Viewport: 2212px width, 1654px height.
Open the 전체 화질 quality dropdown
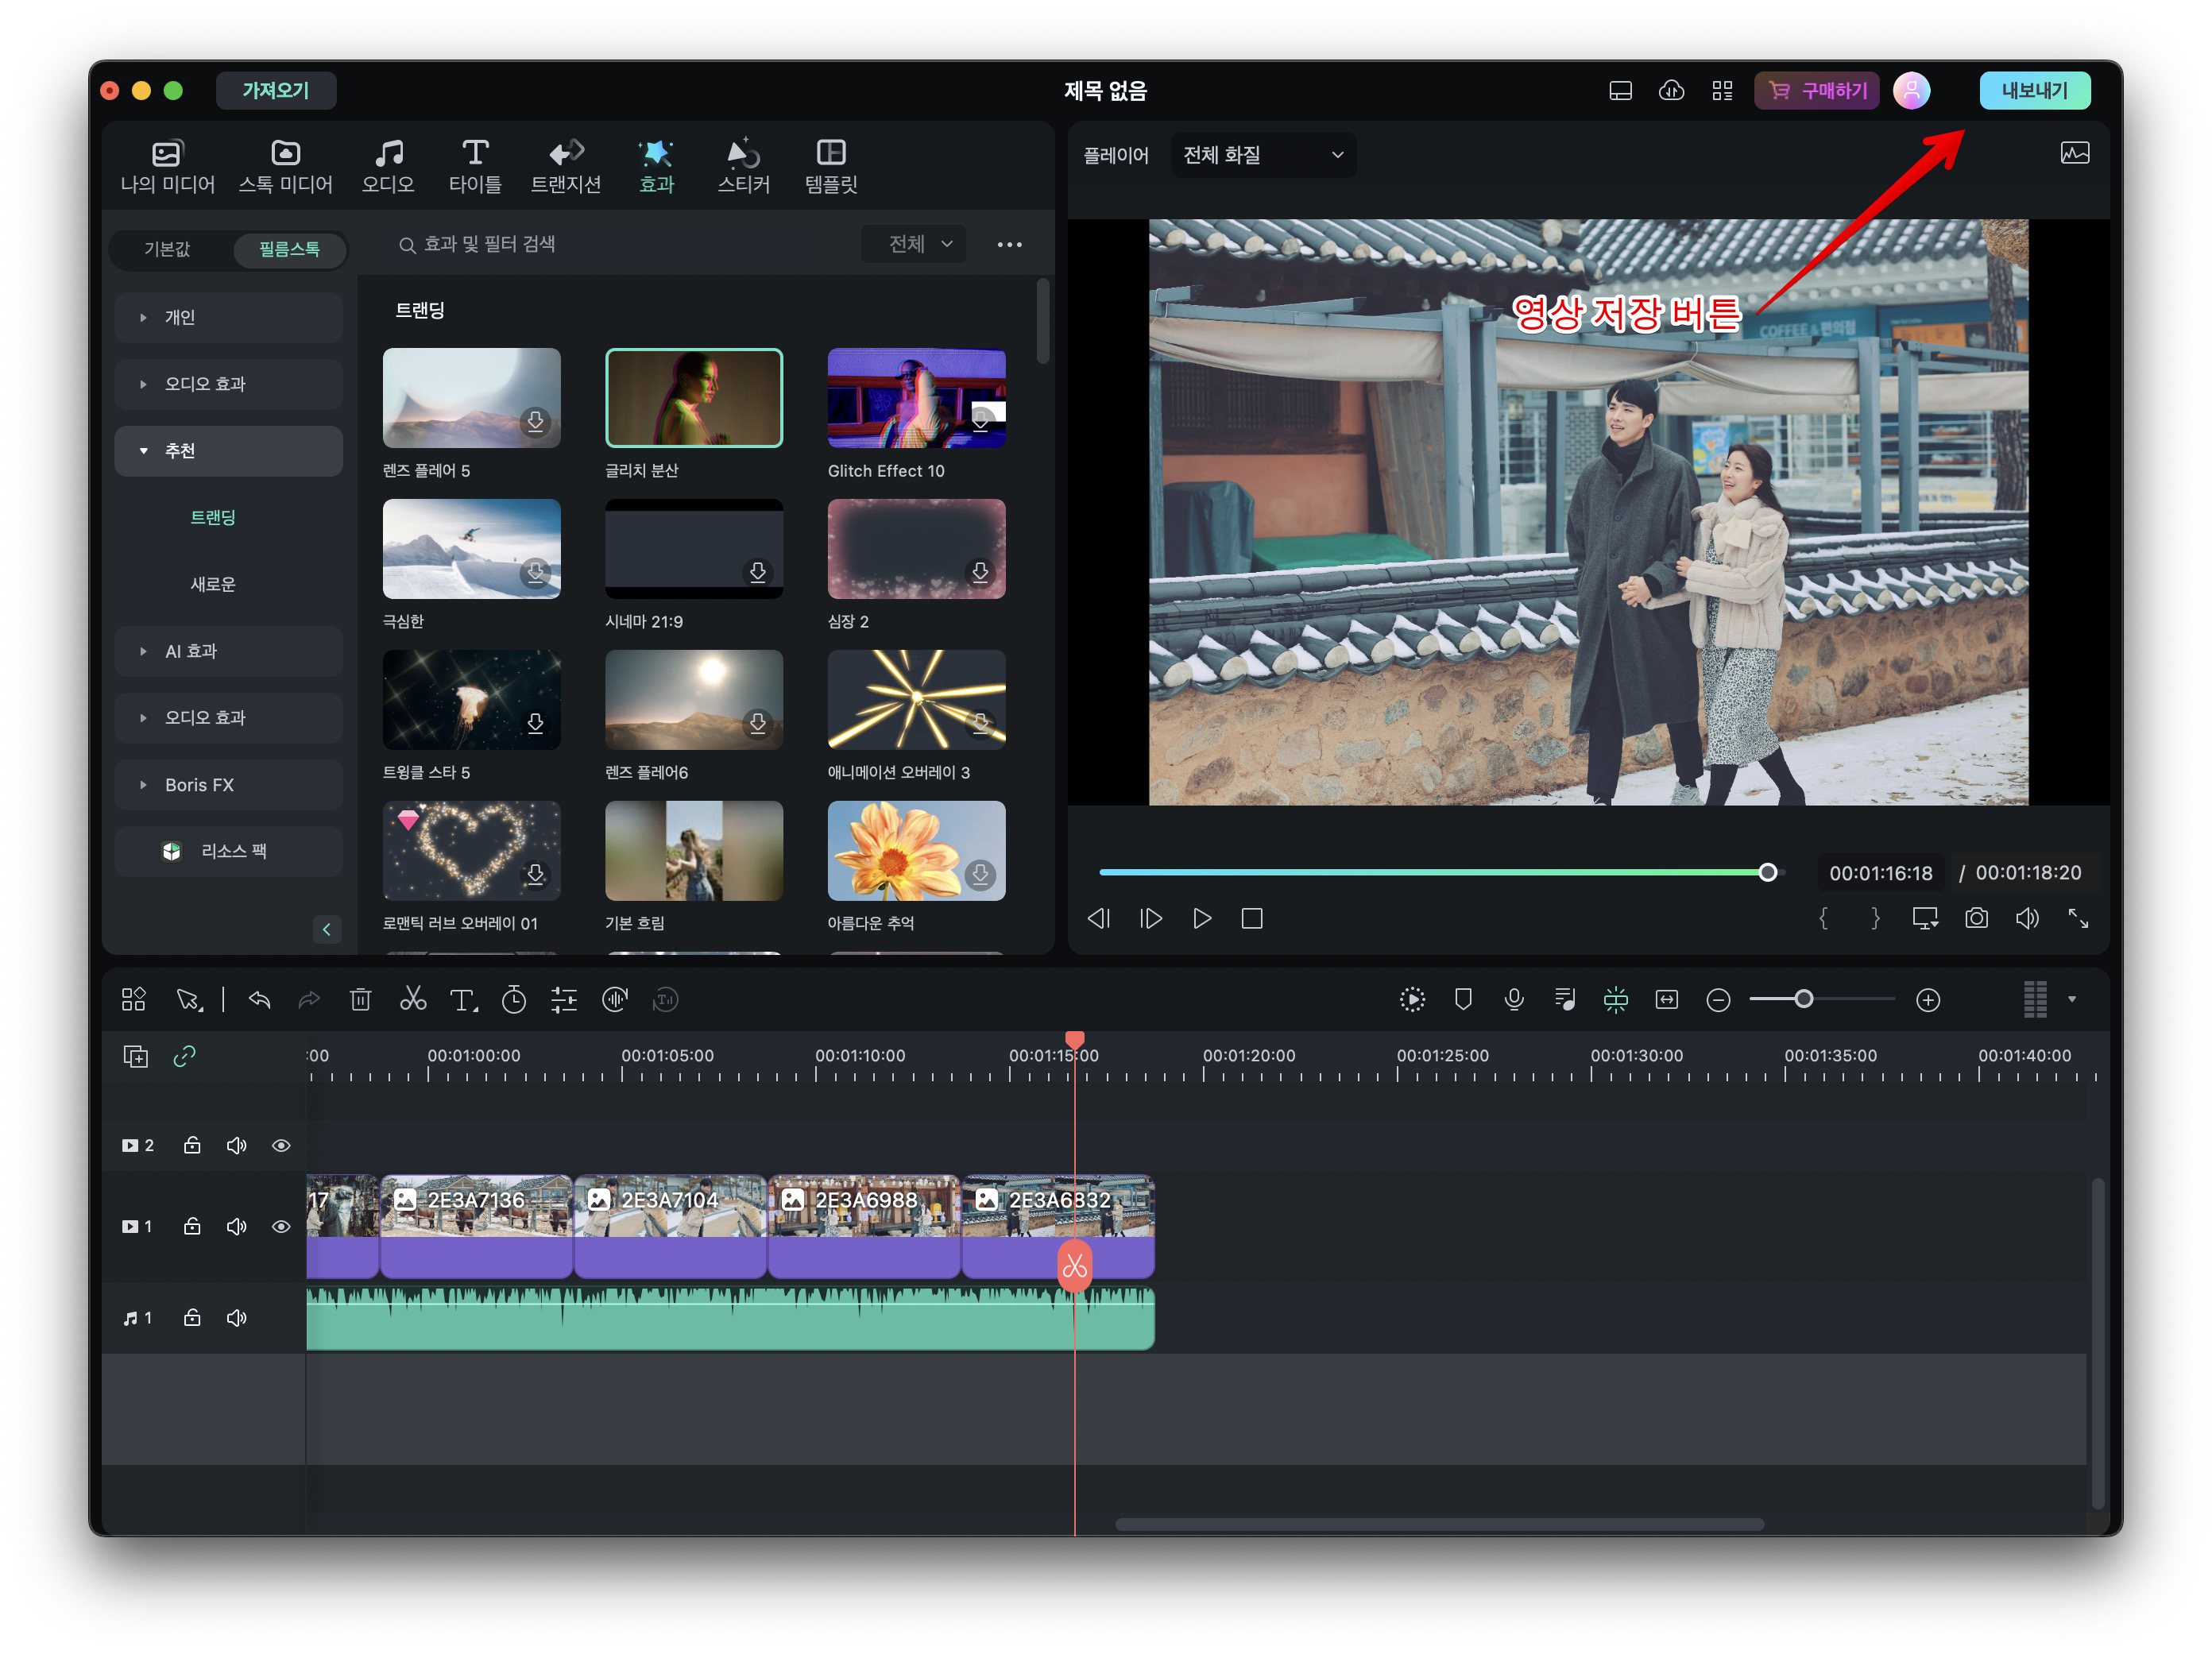click(x=1263, y=155)
